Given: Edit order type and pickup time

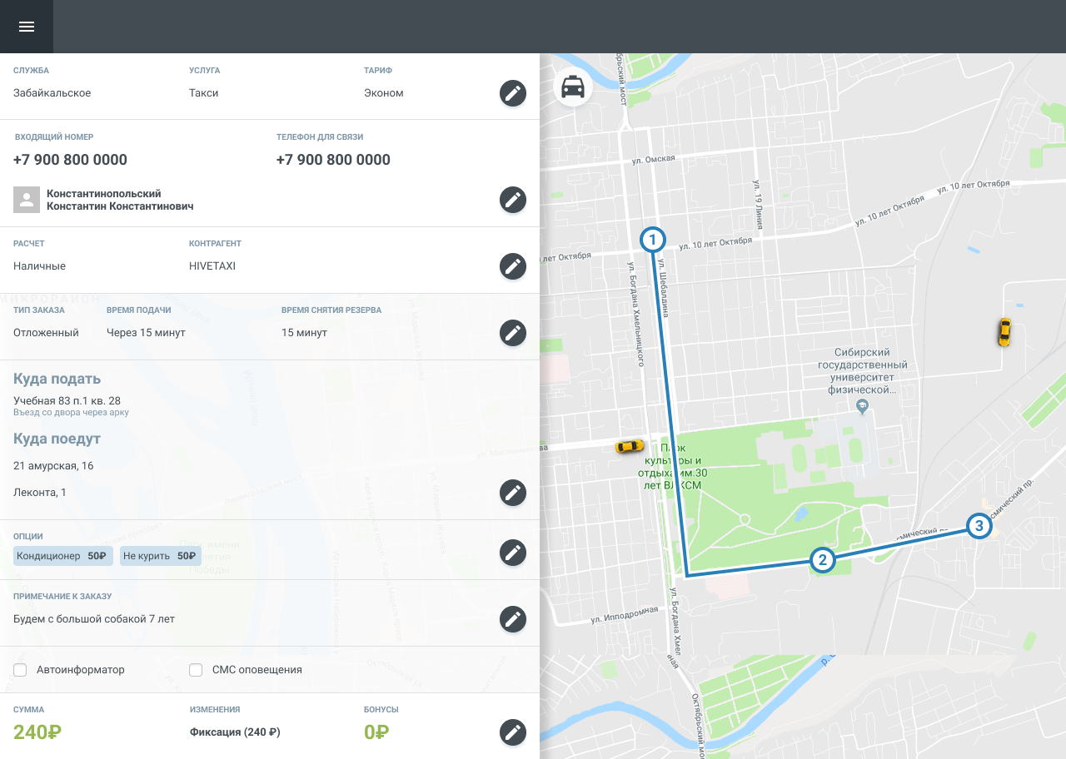Looking at the screenshot, I should [x=513, y=333].
